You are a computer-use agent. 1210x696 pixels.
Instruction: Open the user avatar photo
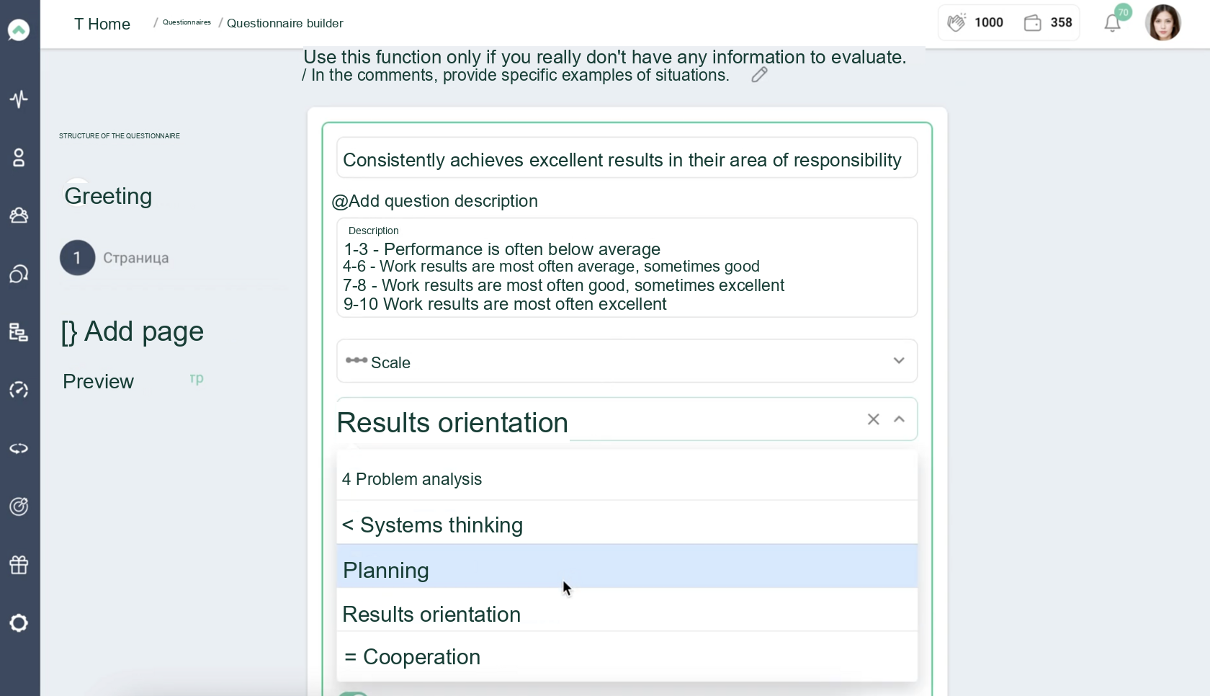point(1163,23)
